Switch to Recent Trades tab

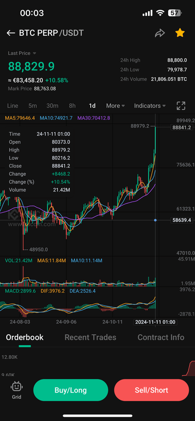click(90, 337)
